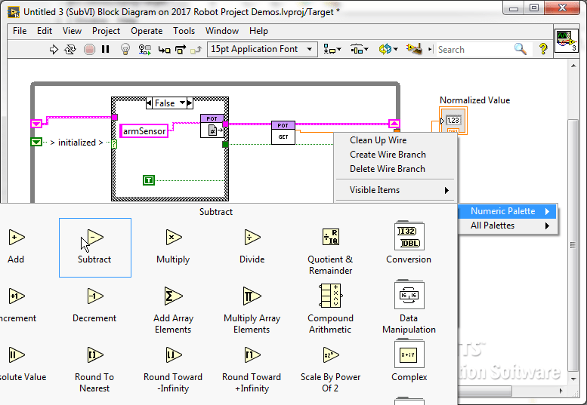Open the Data Manipulation subpalette
The image size is (587, 405).
[409, 307]
